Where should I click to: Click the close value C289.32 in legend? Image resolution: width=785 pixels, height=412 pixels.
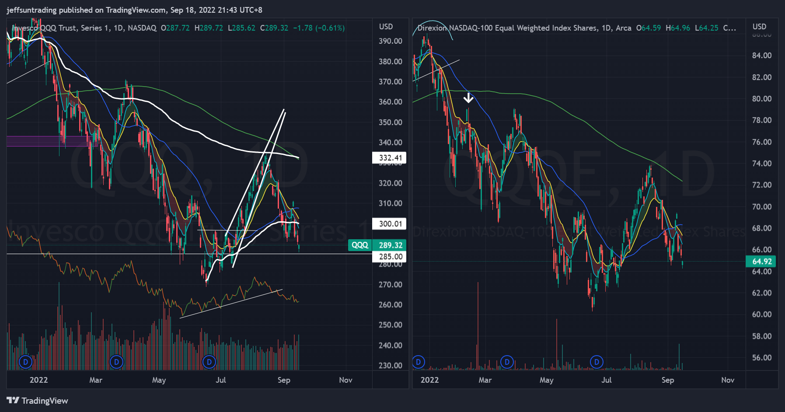pyautogui.click(x=274, y=28)
